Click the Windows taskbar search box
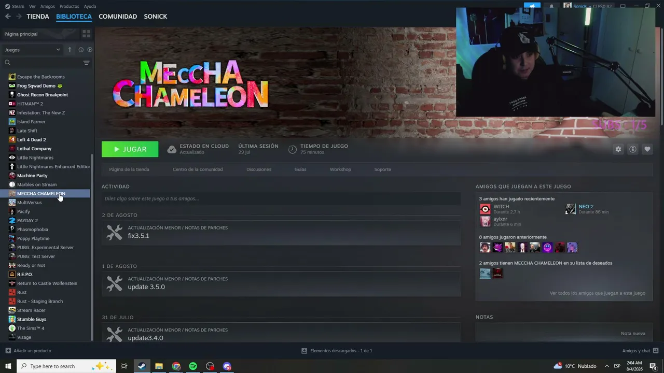The width and height of the screenshot is (664, 373). click(x=65, y=366)
